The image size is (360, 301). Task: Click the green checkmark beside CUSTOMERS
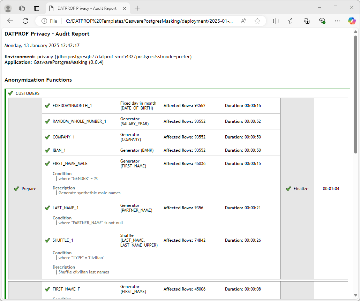[x=10, y=93]
